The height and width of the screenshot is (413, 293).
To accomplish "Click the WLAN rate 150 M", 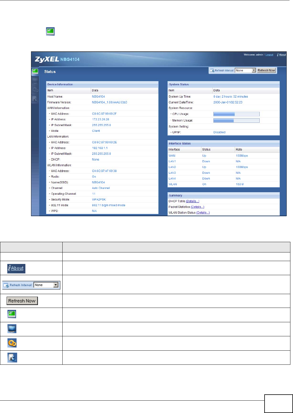I will (x=240, y=184).
